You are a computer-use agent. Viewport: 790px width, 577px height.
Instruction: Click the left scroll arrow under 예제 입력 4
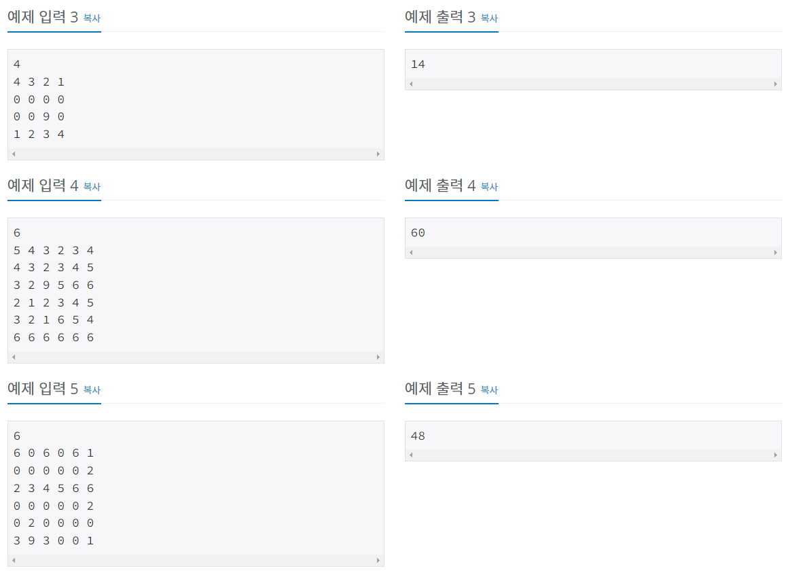click(13, 356)
